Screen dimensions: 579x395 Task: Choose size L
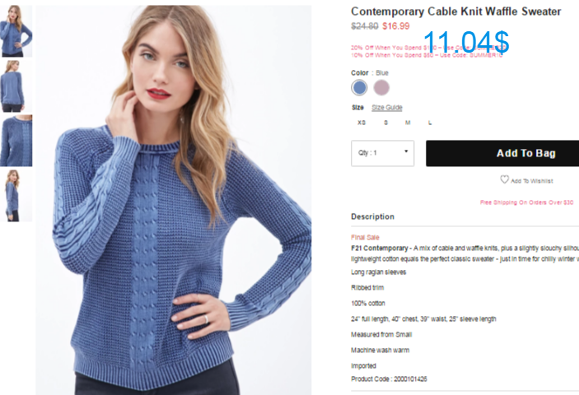[x=430, y=123]
